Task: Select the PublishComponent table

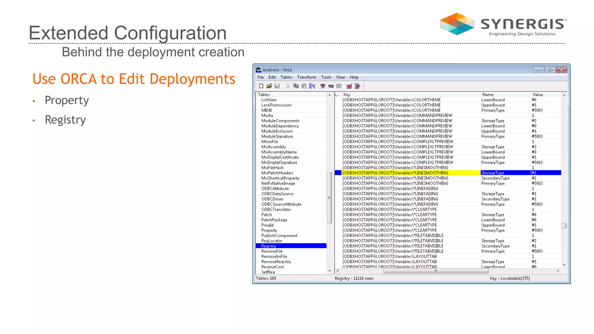Action: click(x=279, y=235)
